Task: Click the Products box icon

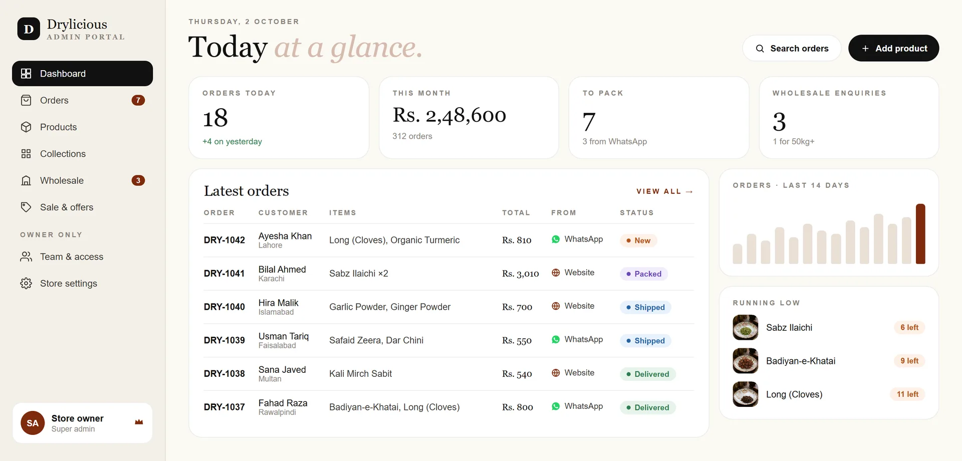Action: pyautogui.click(x=26, y=127)
